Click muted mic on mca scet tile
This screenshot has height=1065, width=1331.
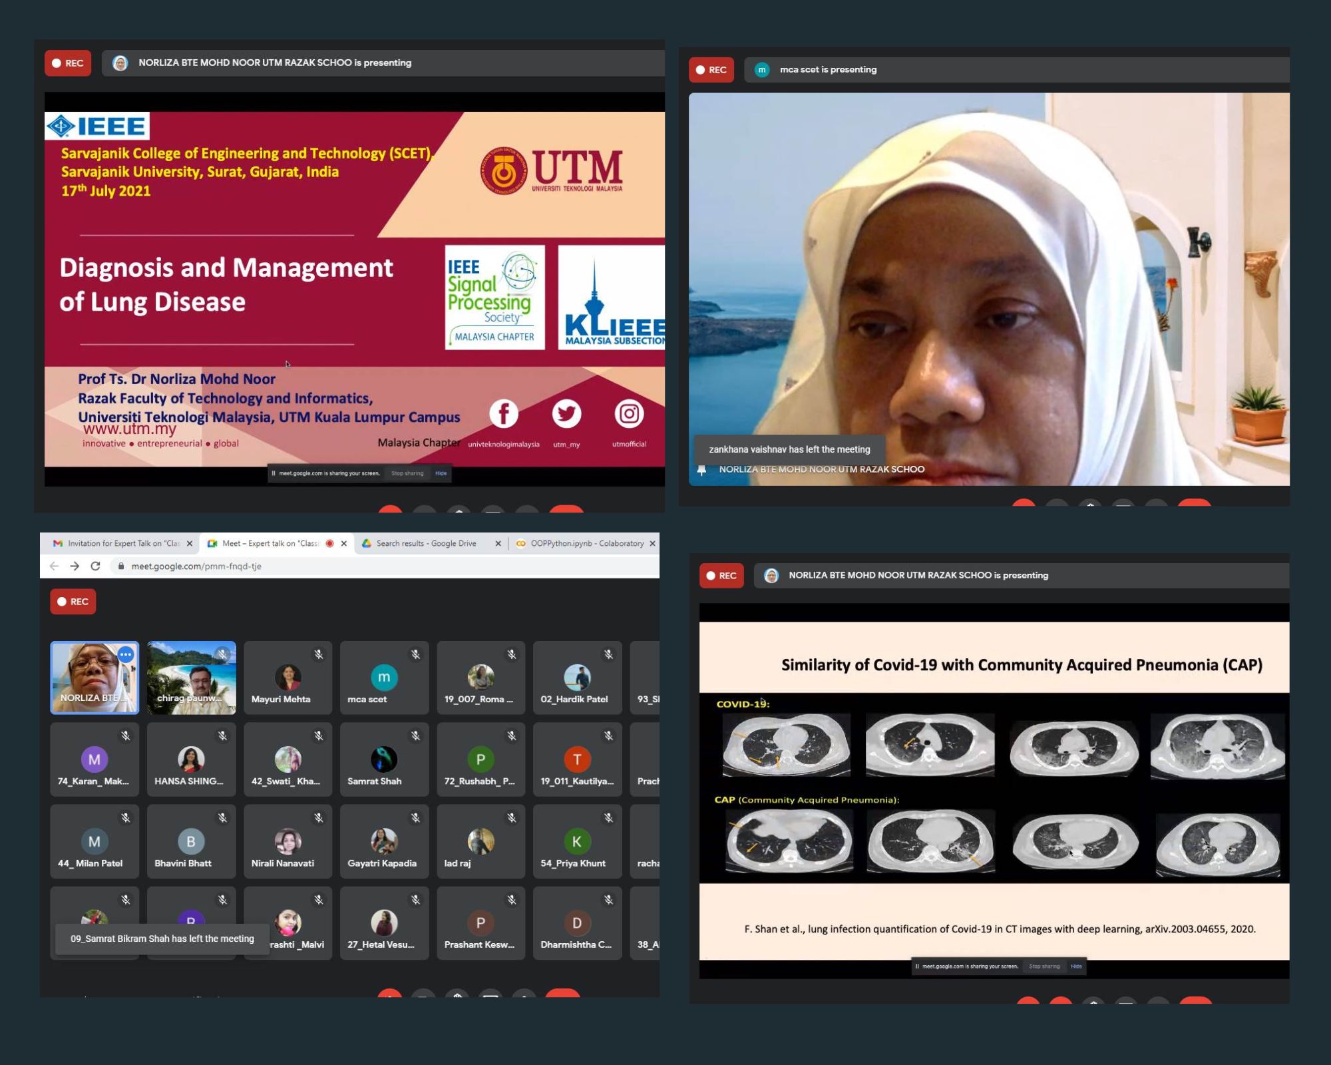415,655
